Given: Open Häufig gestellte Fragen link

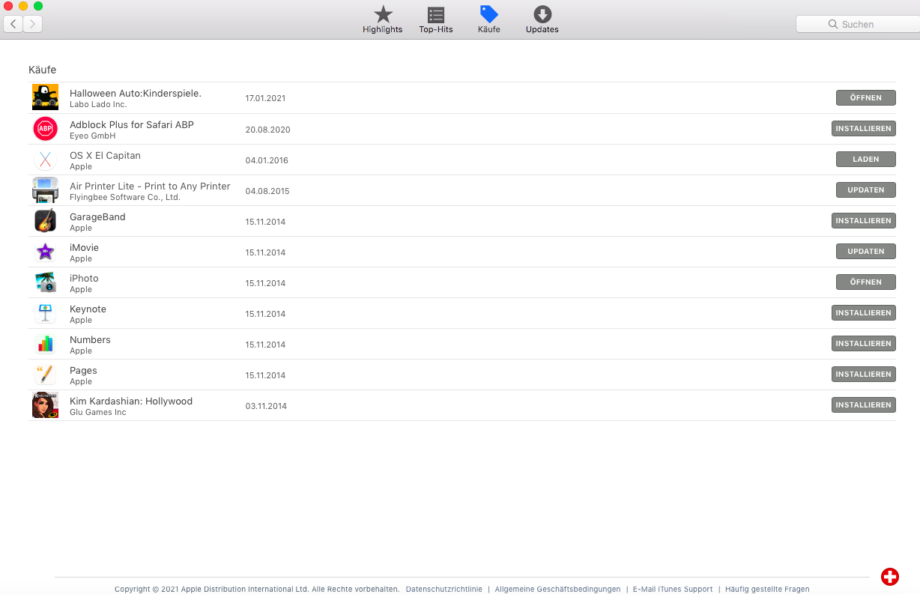Looking at the screenshot, I should 766,590.
